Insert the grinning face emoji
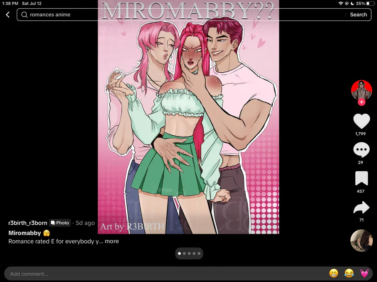 [x=333, y=273]
